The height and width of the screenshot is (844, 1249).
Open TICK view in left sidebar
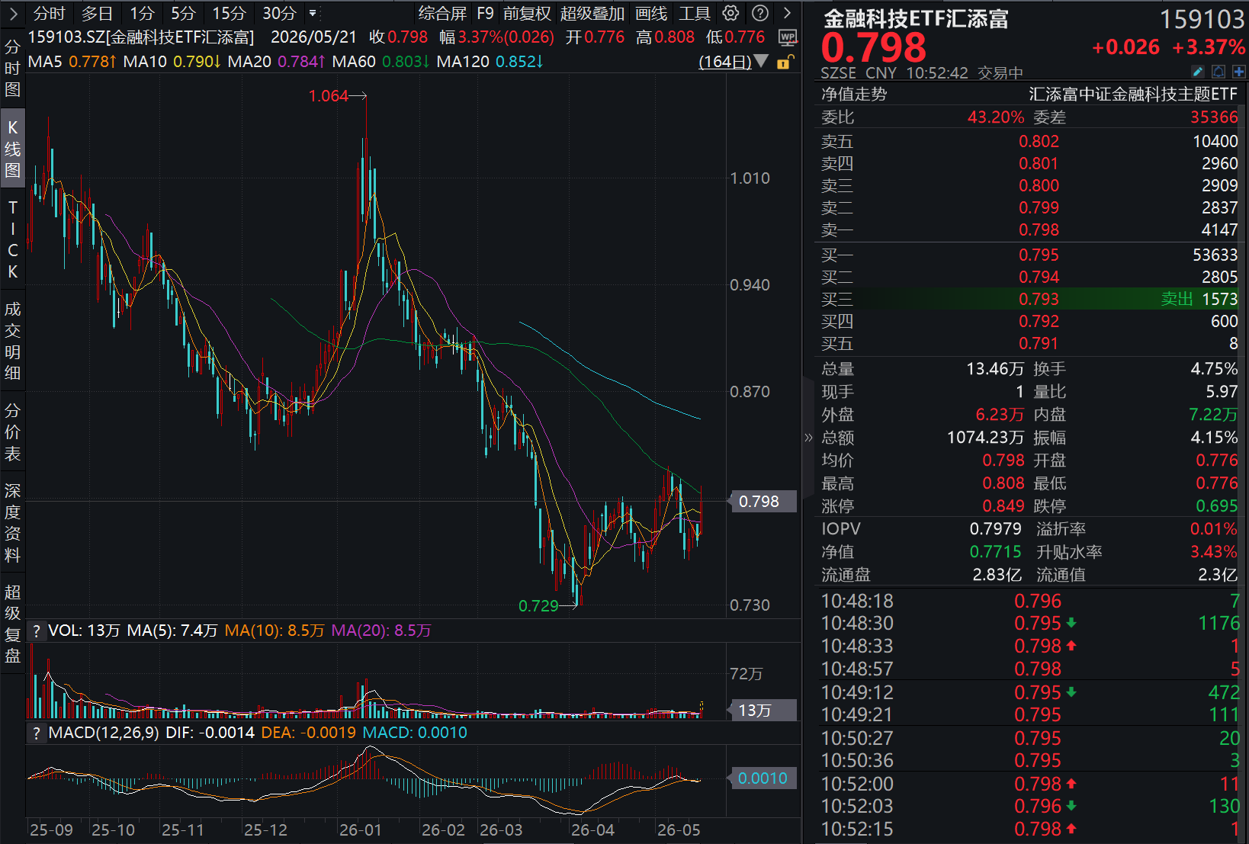[x=12, y=239]
